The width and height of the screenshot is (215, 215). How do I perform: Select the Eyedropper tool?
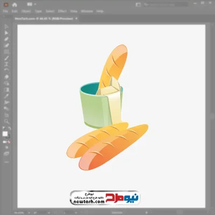[6, 96]
